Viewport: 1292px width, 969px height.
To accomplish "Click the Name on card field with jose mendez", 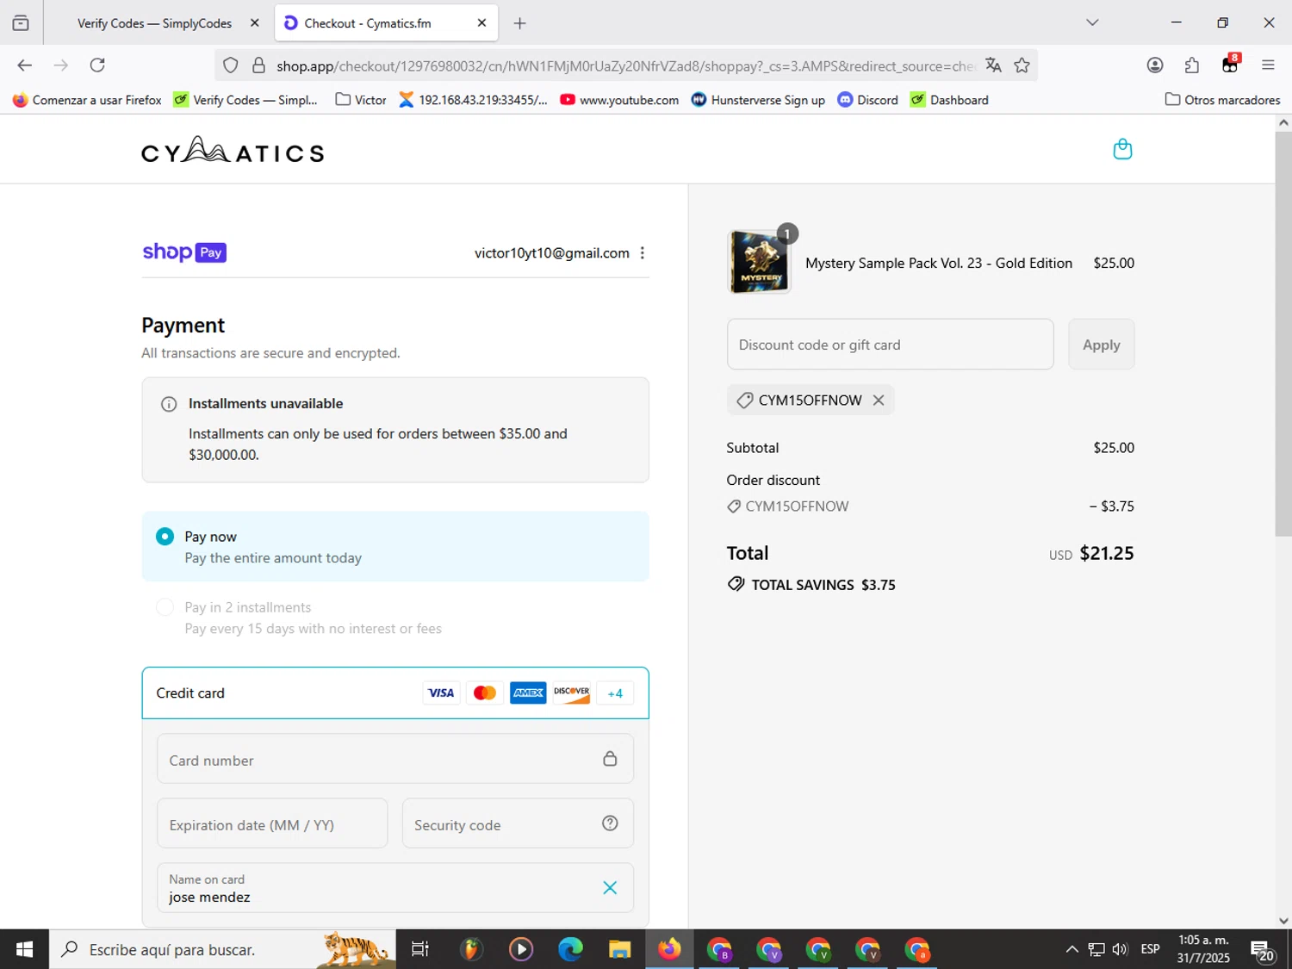I will (x=395, y=888).
